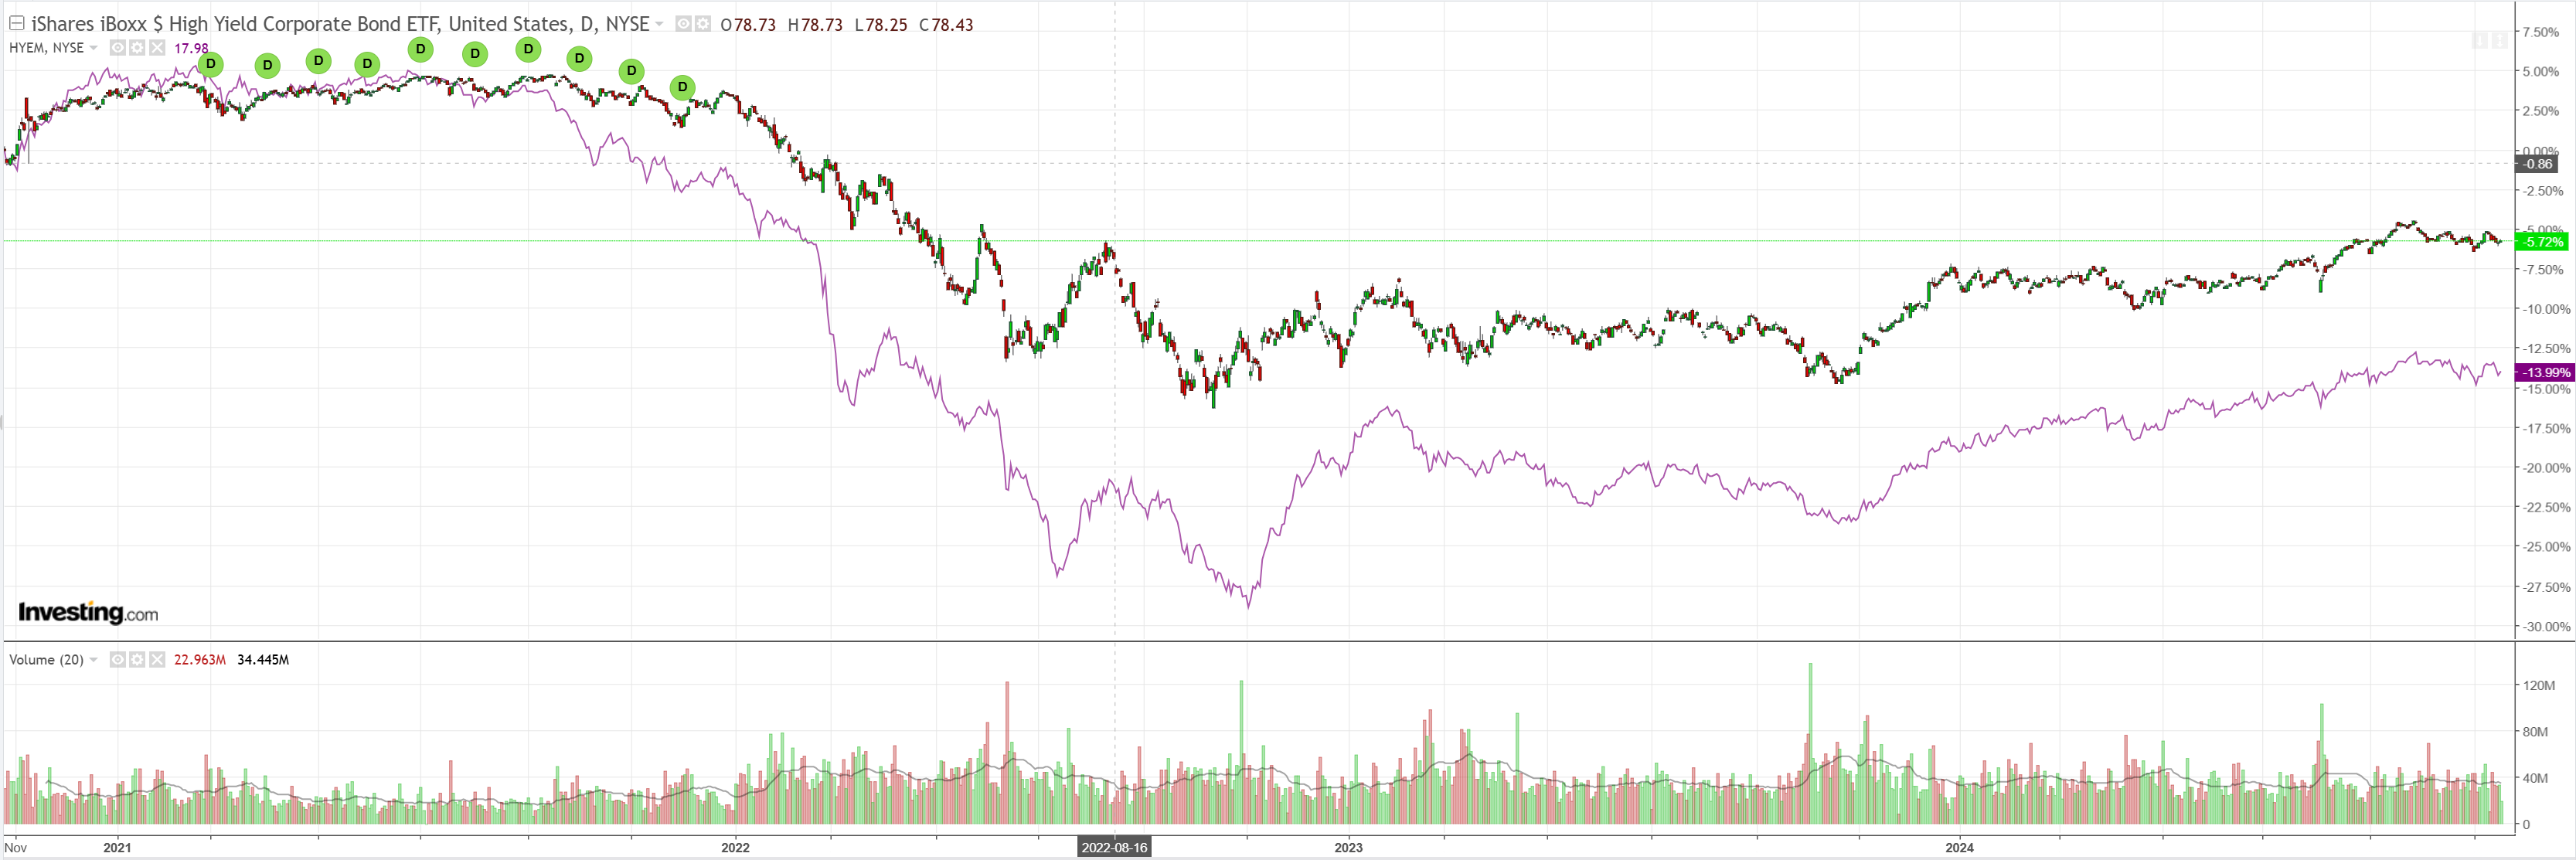2576x860 pixels.
Task: Open Volume indicator settings gear
Action: (x=137, y=660)
